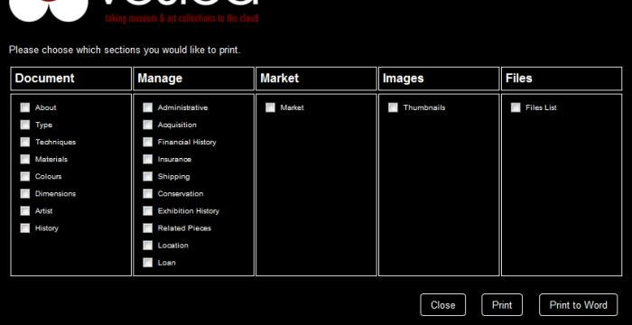This screenshot has width=632, height=325.
Task: Enable the Type checkbox
Action: coord(25,125)
